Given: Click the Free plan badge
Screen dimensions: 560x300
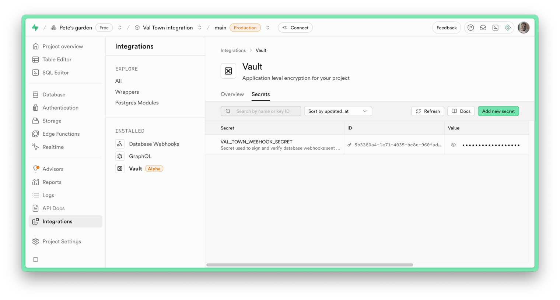Looking at the screenshot, I should coord(104,28).
